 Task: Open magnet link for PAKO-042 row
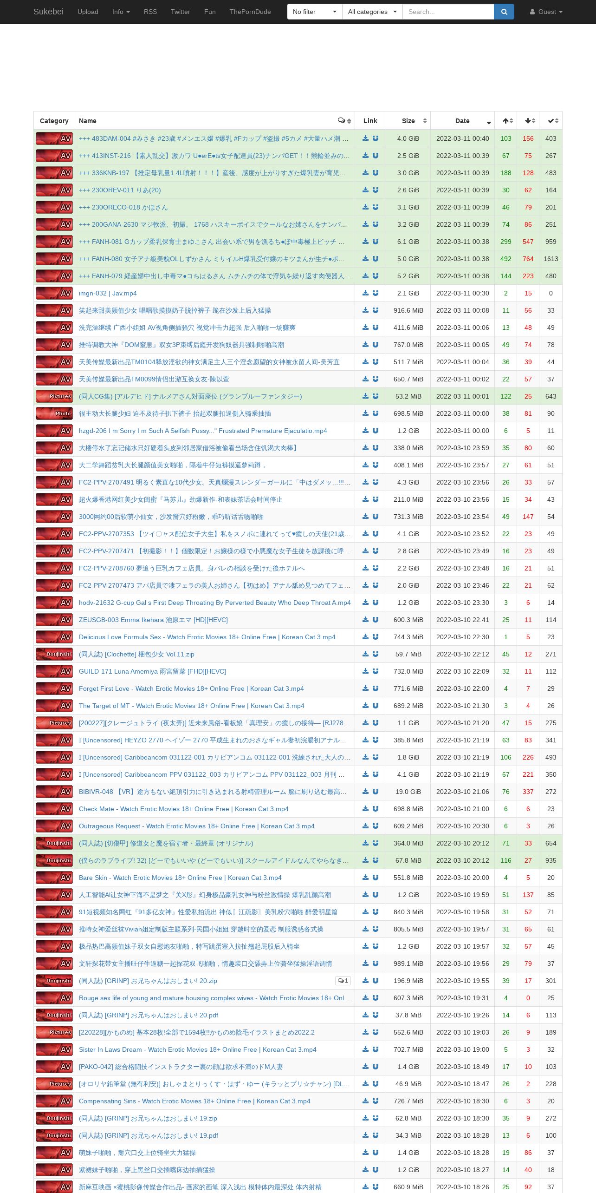pyautogui.click(x=376, y=1067)
